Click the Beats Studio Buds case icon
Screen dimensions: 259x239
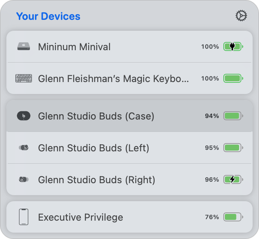[x=24, y=116]
